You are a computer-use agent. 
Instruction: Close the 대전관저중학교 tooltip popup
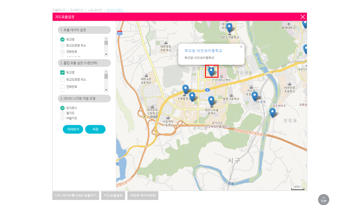[241, 47]
